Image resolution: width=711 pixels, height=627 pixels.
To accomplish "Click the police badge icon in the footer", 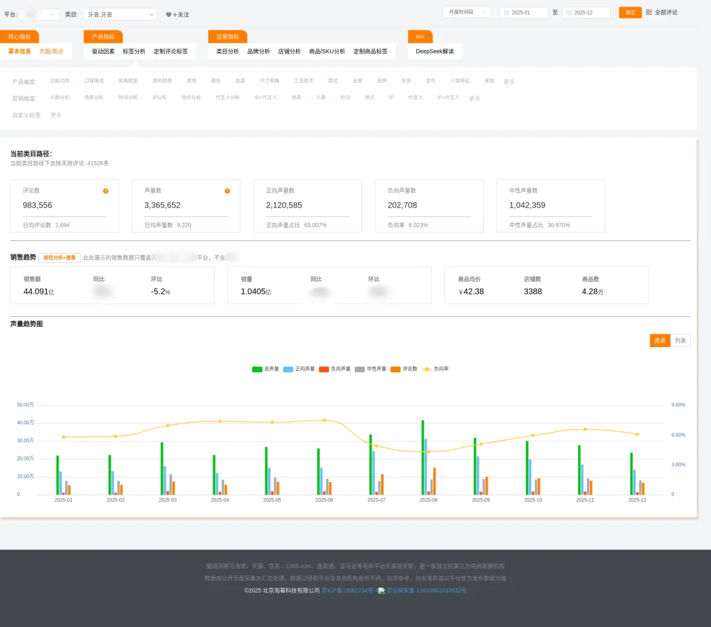I will 381,591.
